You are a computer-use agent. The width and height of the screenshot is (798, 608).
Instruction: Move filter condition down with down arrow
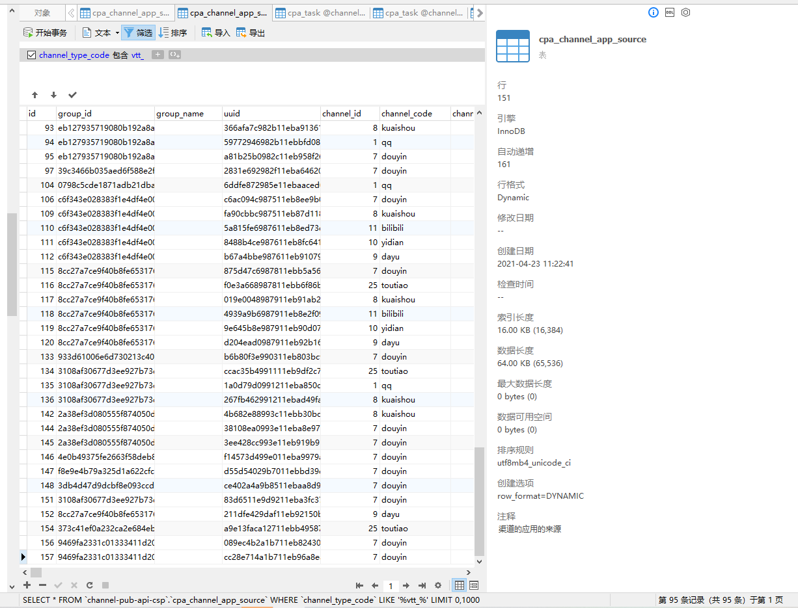tap(53, 95)
